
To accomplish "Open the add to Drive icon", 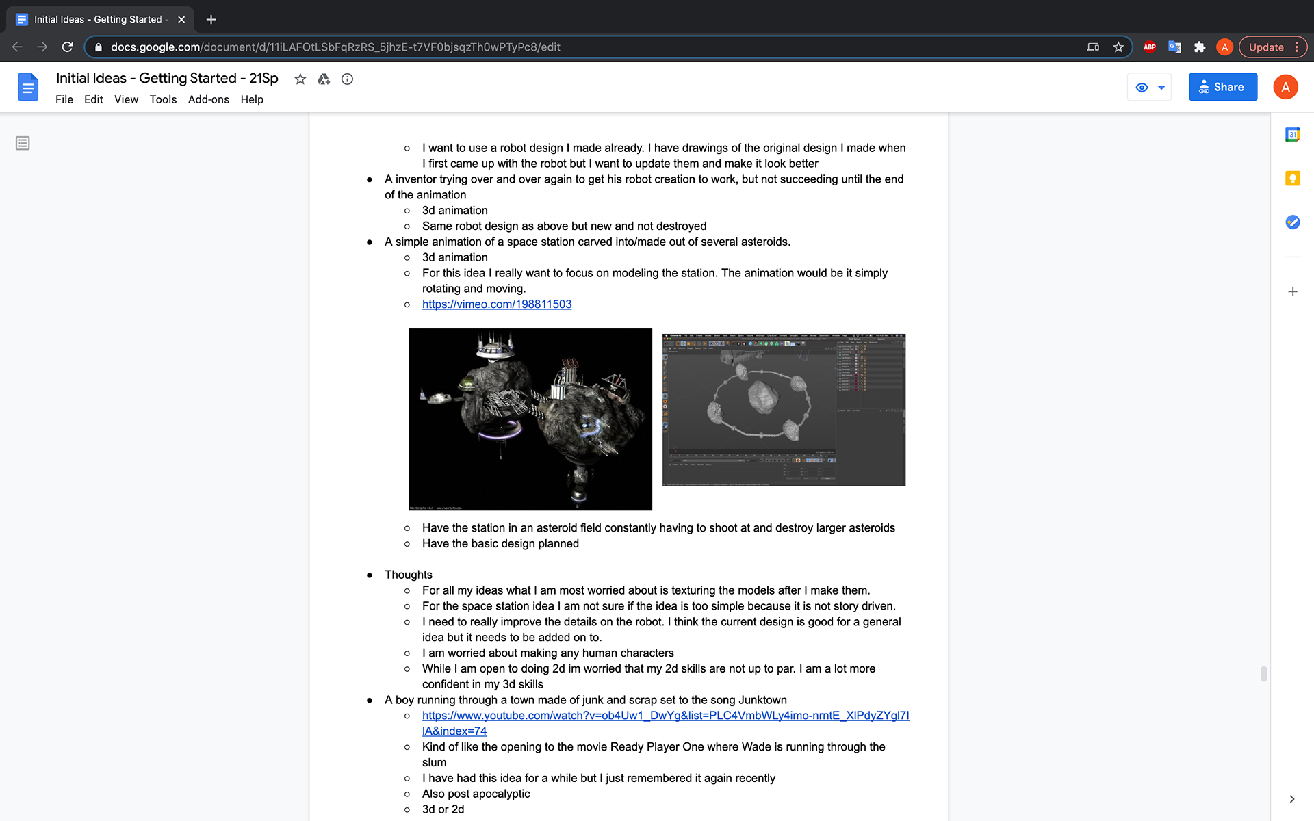I will tap(324, 79).
